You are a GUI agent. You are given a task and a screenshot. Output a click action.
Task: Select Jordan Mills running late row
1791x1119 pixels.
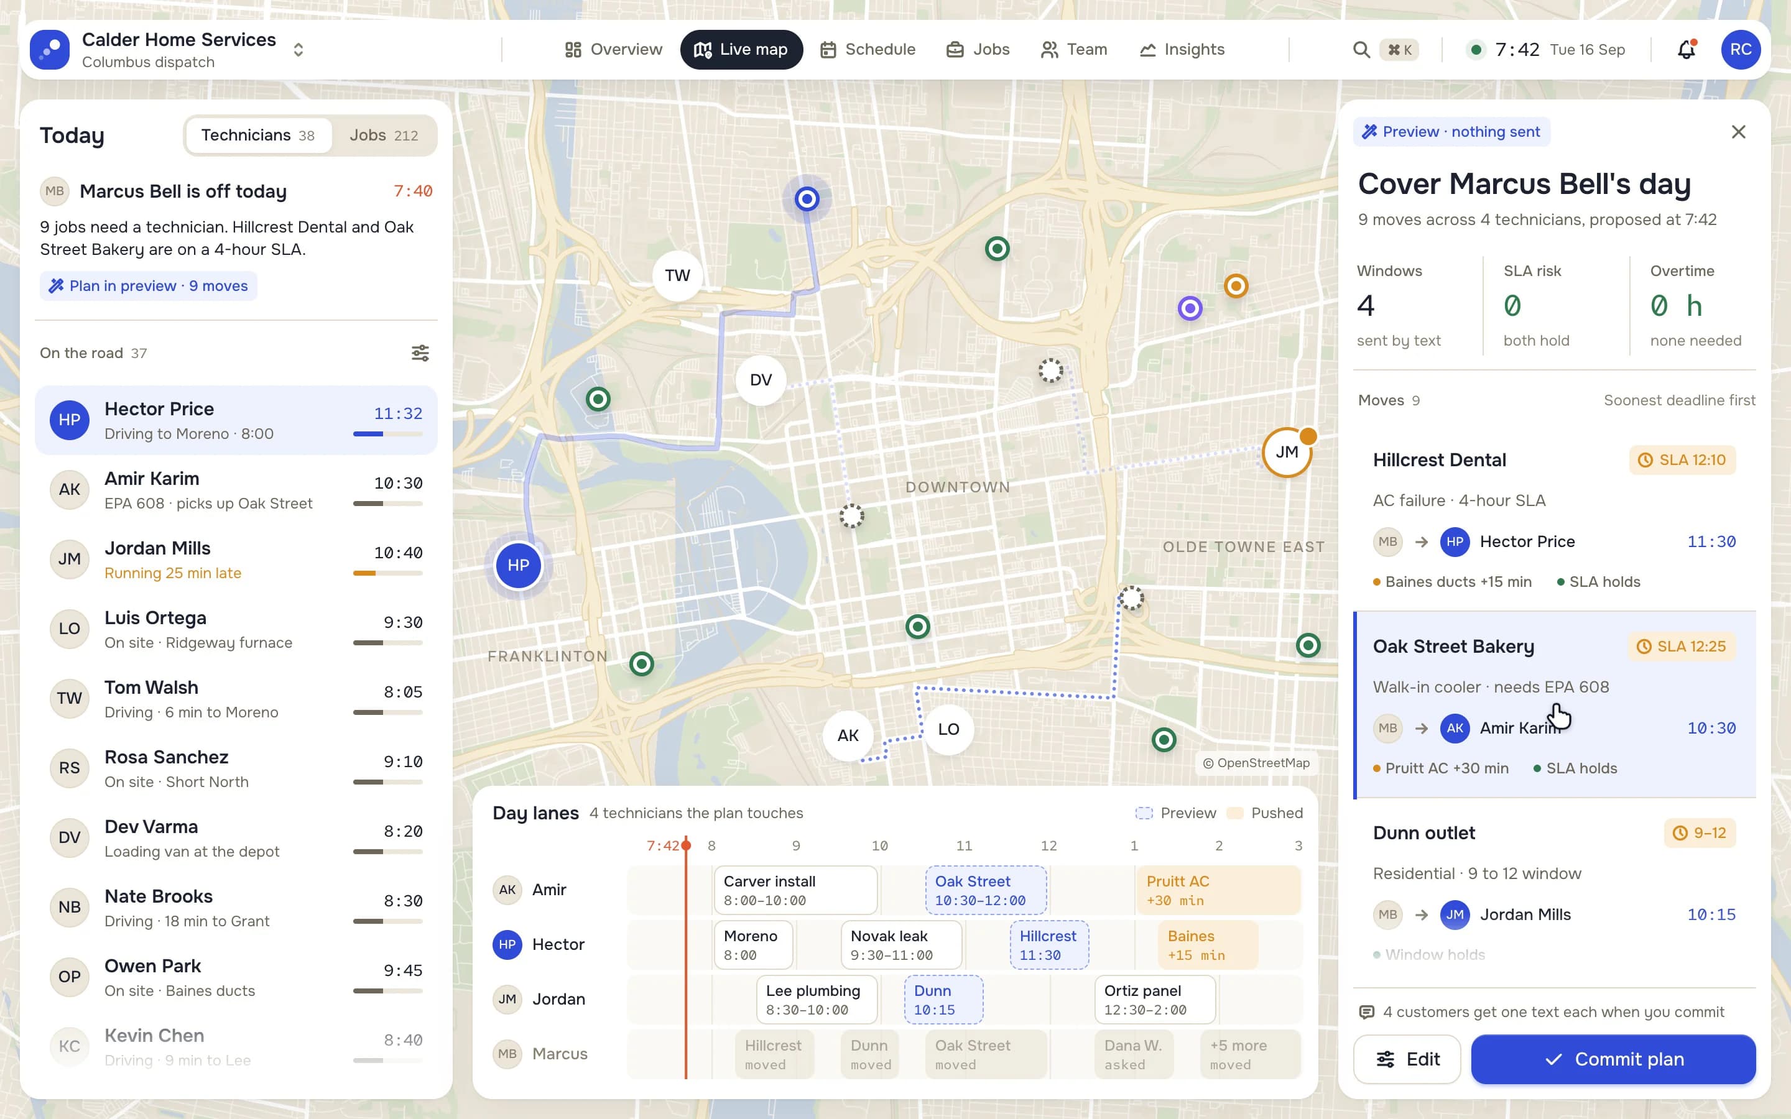236,559
